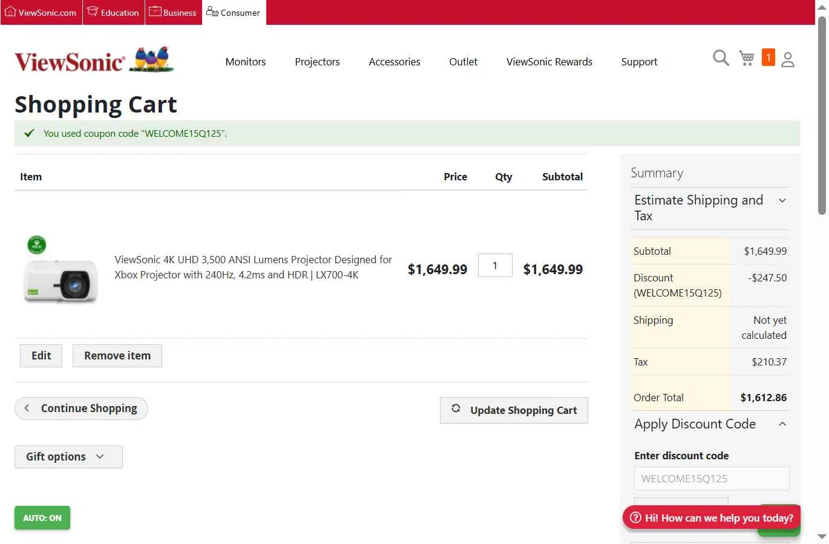Open the Gift options dropdown
829x544 pixels.
coord(68,457)
